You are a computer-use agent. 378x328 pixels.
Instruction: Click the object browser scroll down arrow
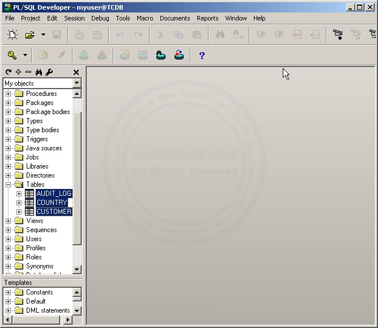pos(77,270)
